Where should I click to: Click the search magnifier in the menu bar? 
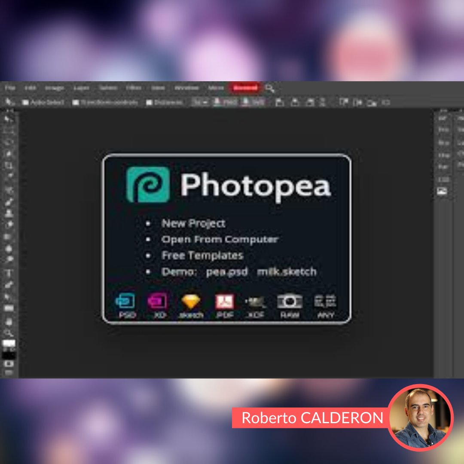(x=269, y=88)
